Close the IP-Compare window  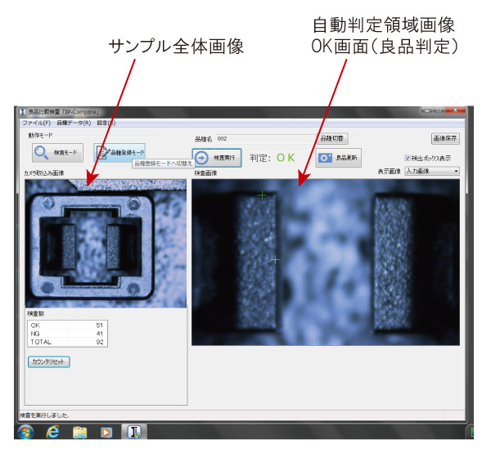[455, 110]
